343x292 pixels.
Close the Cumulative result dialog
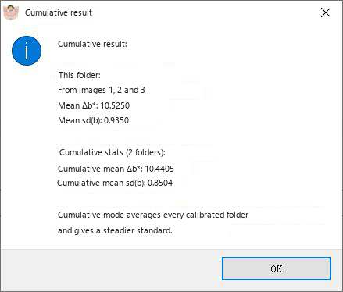click(326, 12)
